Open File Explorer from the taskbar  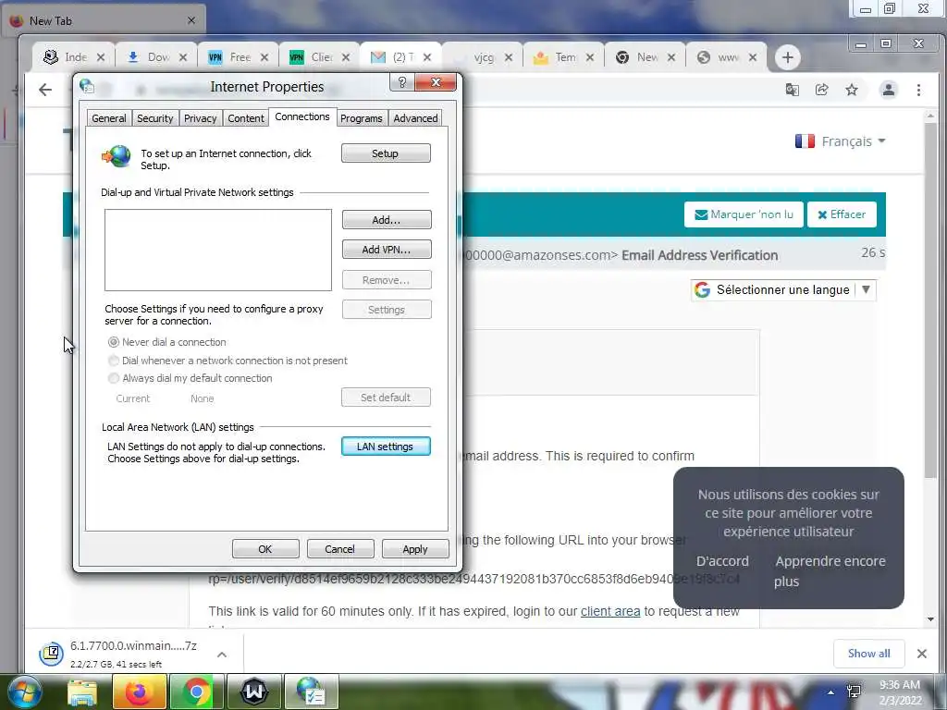pos(82,692)
